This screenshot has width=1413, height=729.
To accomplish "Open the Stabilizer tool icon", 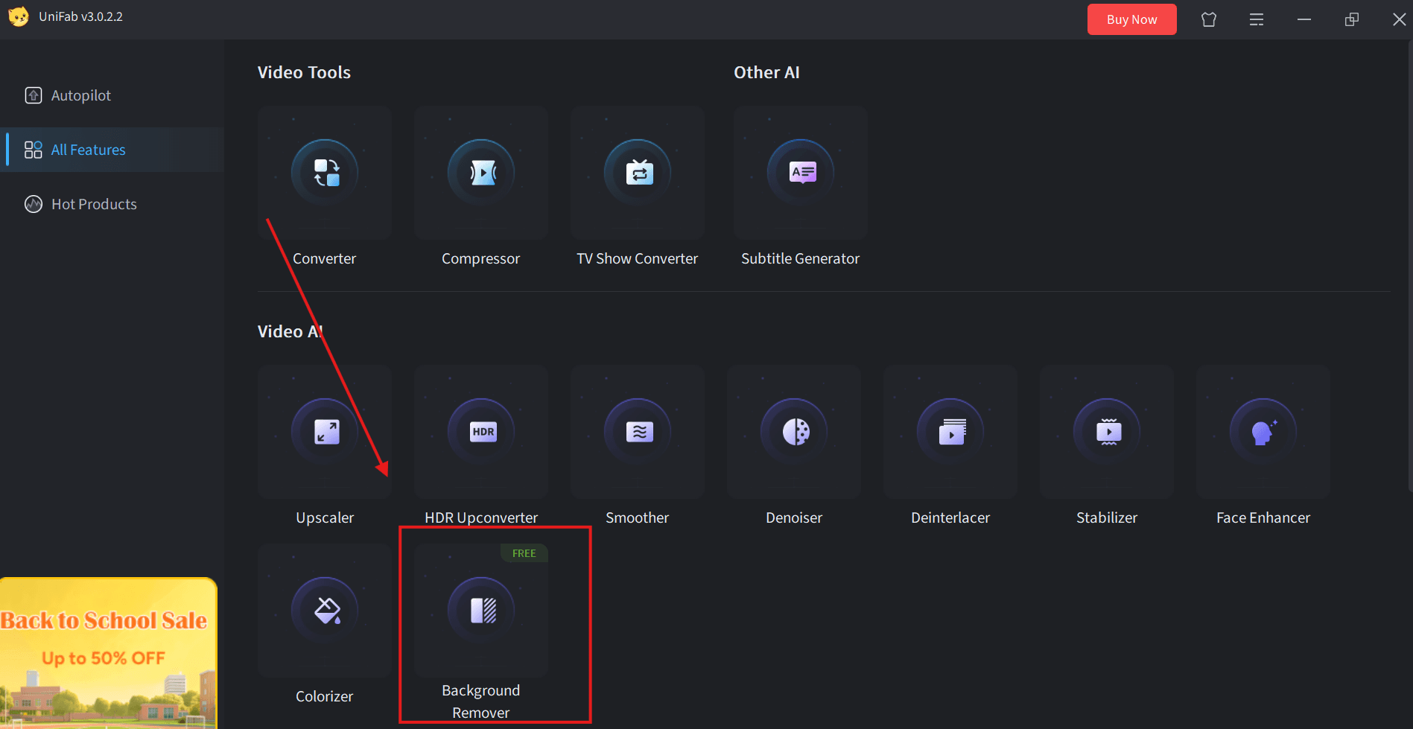I will point(1107,431).
